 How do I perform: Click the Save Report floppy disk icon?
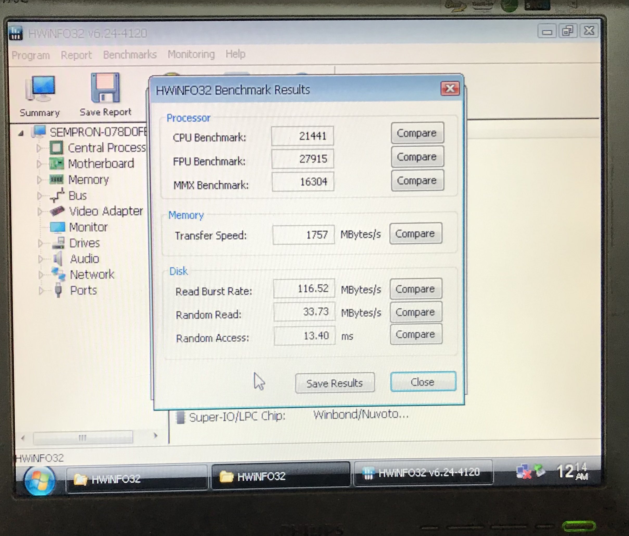click(x=105, y=88)
